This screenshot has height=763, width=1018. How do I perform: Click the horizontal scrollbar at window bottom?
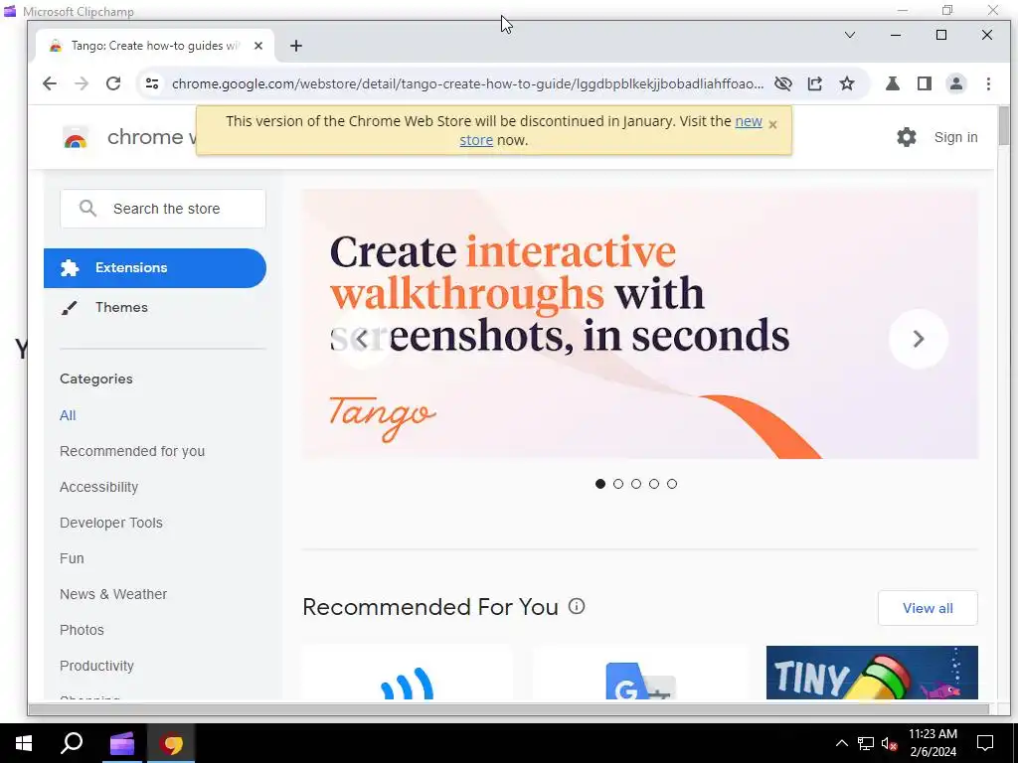tap(508, 709)
